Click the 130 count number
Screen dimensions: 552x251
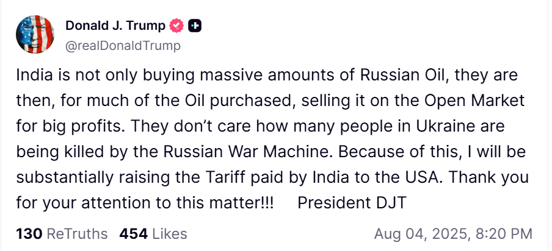(28, 234)
